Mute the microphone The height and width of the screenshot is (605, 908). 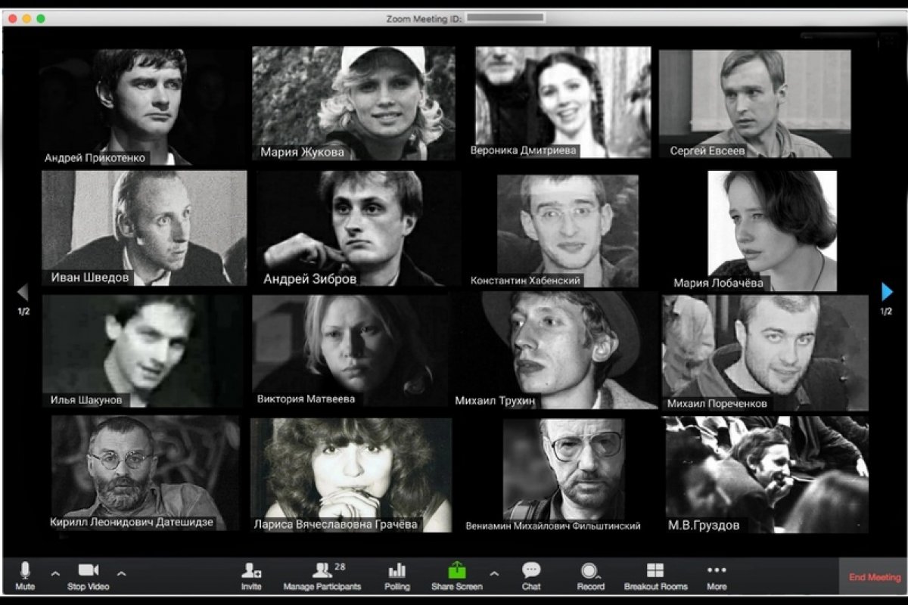(25, 576)
